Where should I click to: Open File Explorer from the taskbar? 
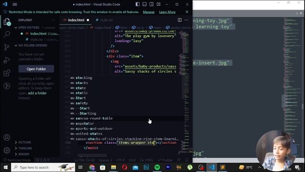click(x=113, y=167)
